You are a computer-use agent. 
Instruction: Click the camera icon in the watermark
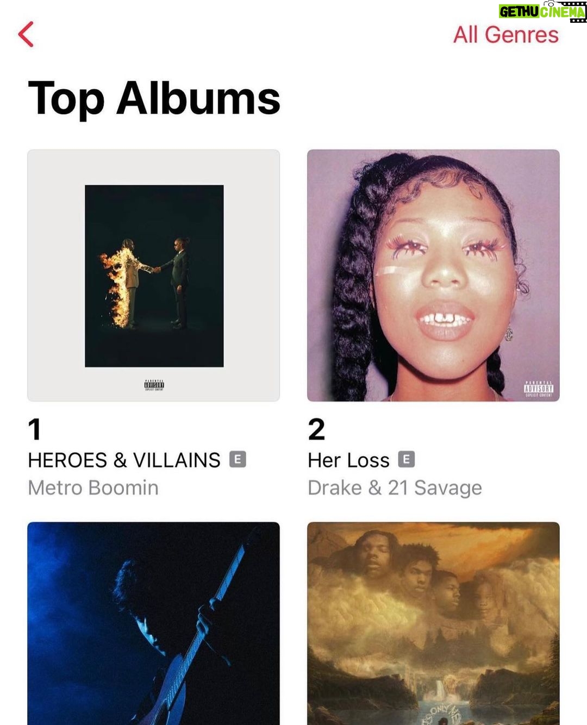click(x=551, y=4)
